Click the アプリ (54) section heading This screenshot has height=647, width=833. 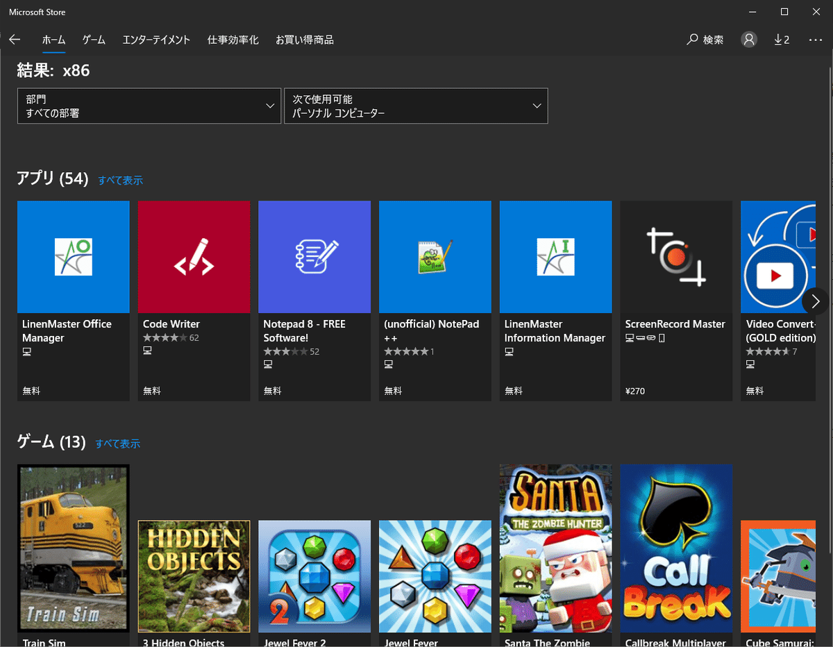[53, 179]
